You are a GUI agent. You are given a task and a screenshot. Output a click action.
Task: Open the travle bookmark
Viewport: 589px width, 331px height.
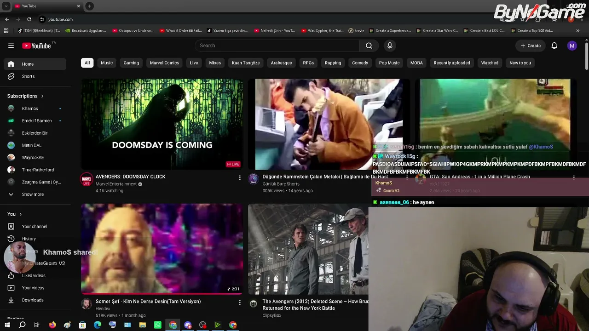[x=356, y=31]
